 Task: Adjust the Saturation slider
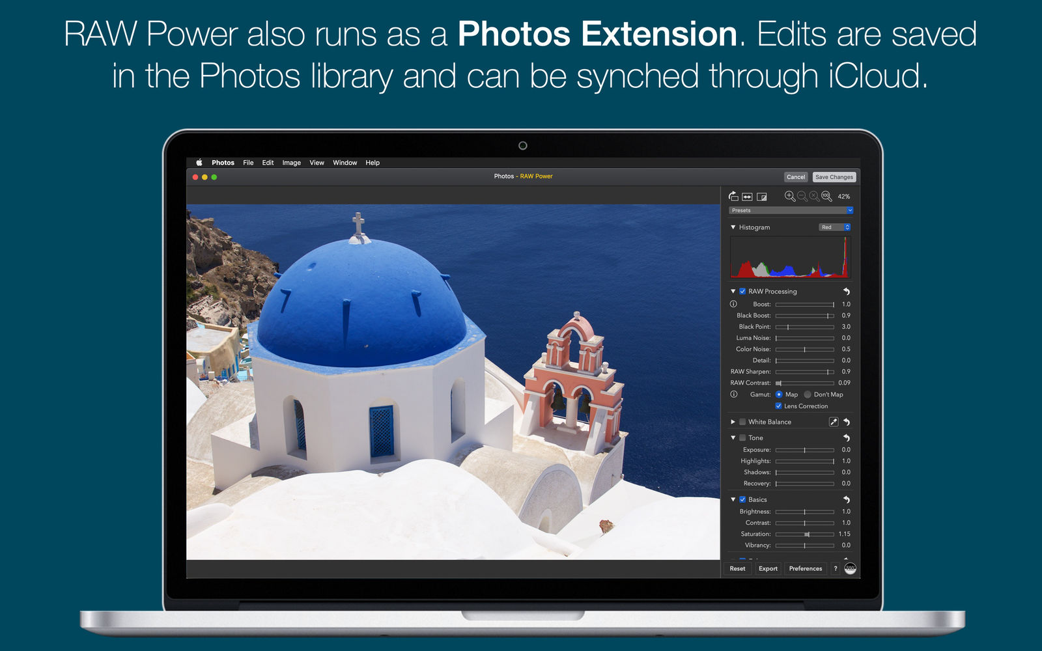[x=805, y=534]
